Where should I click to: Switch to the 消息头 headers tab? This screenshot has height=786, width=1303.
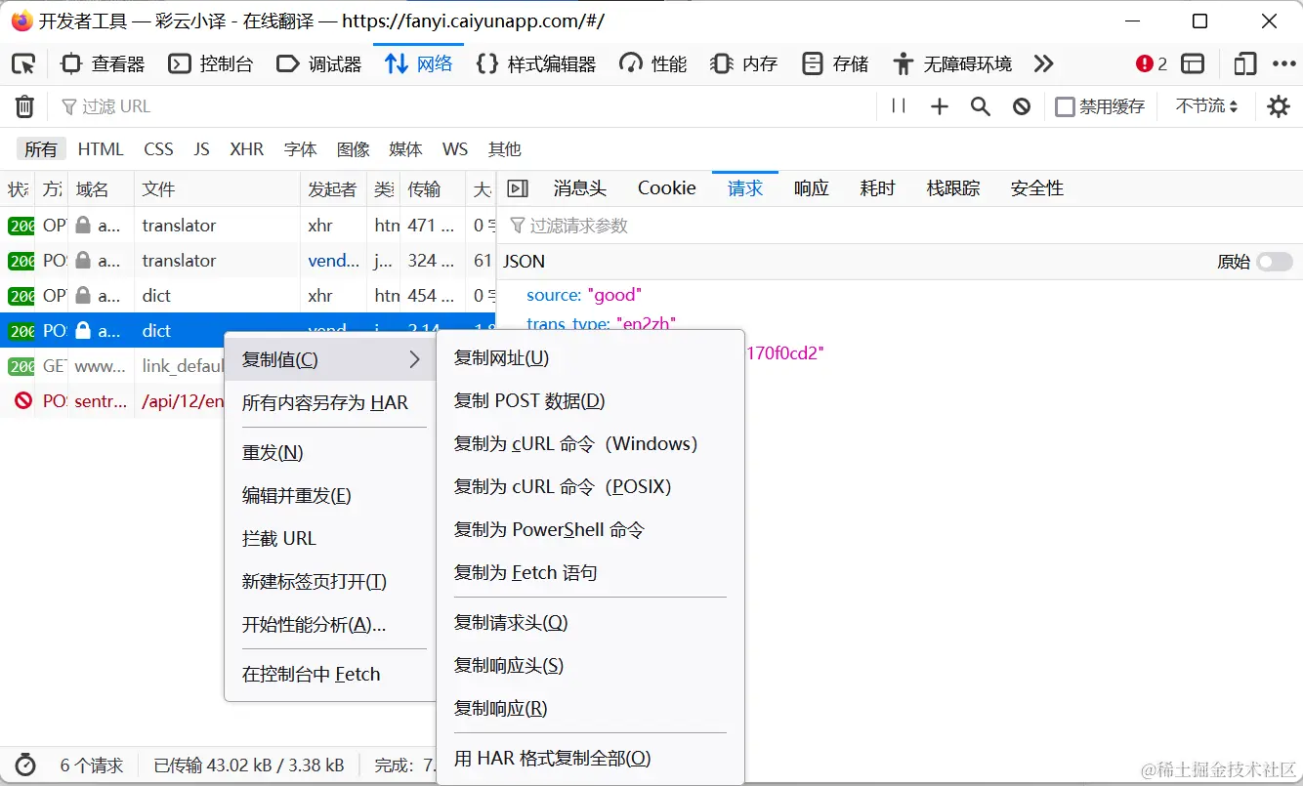pyautogui.click(x=580, y=188)
